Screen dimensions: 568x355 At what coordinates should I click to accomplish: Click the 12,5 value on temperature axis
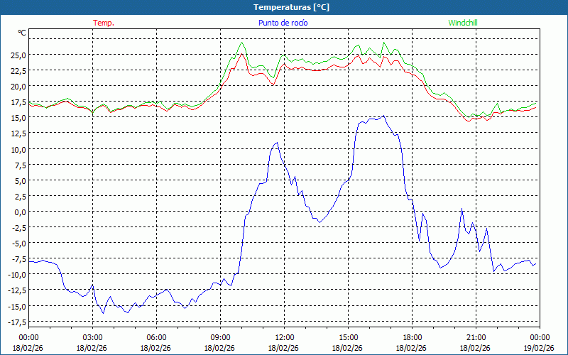coord(18,133)
